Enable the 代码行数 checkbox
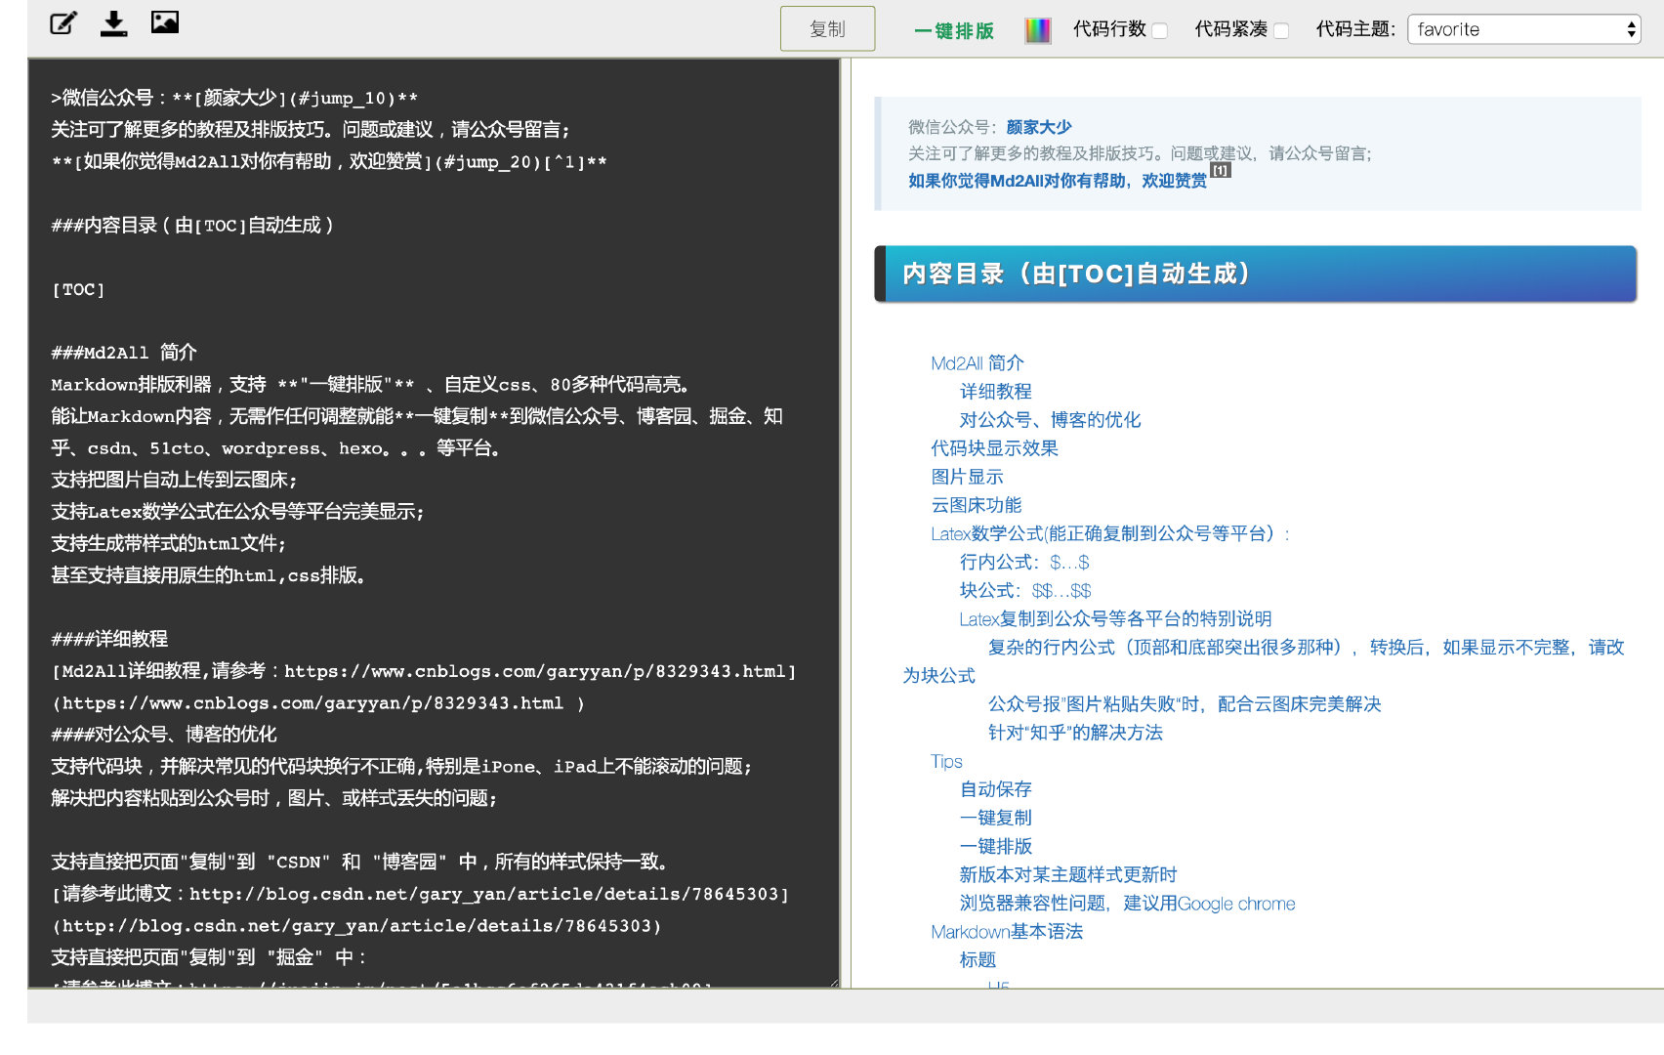1664x1055 pixels. click(x=1160, y=30)
